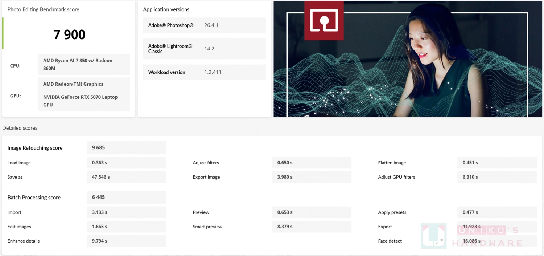Click the Adjust filters time 0.650 s
The width and height of the screenshot is (544, 256).
312,163
